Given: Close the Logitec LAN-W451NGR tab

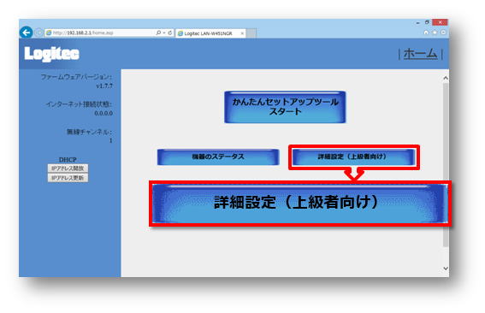Looking at the screenshot, I should (242, 33).
